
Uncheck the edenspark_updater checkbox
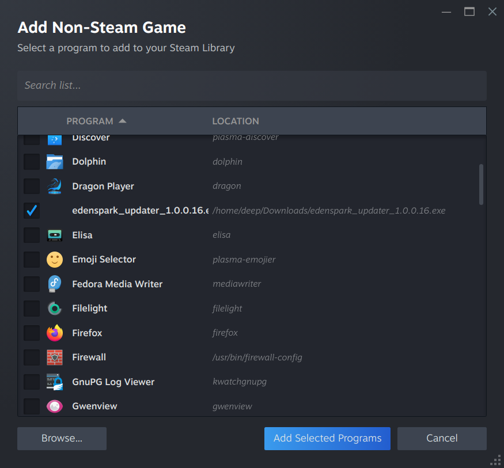[32, 211]
